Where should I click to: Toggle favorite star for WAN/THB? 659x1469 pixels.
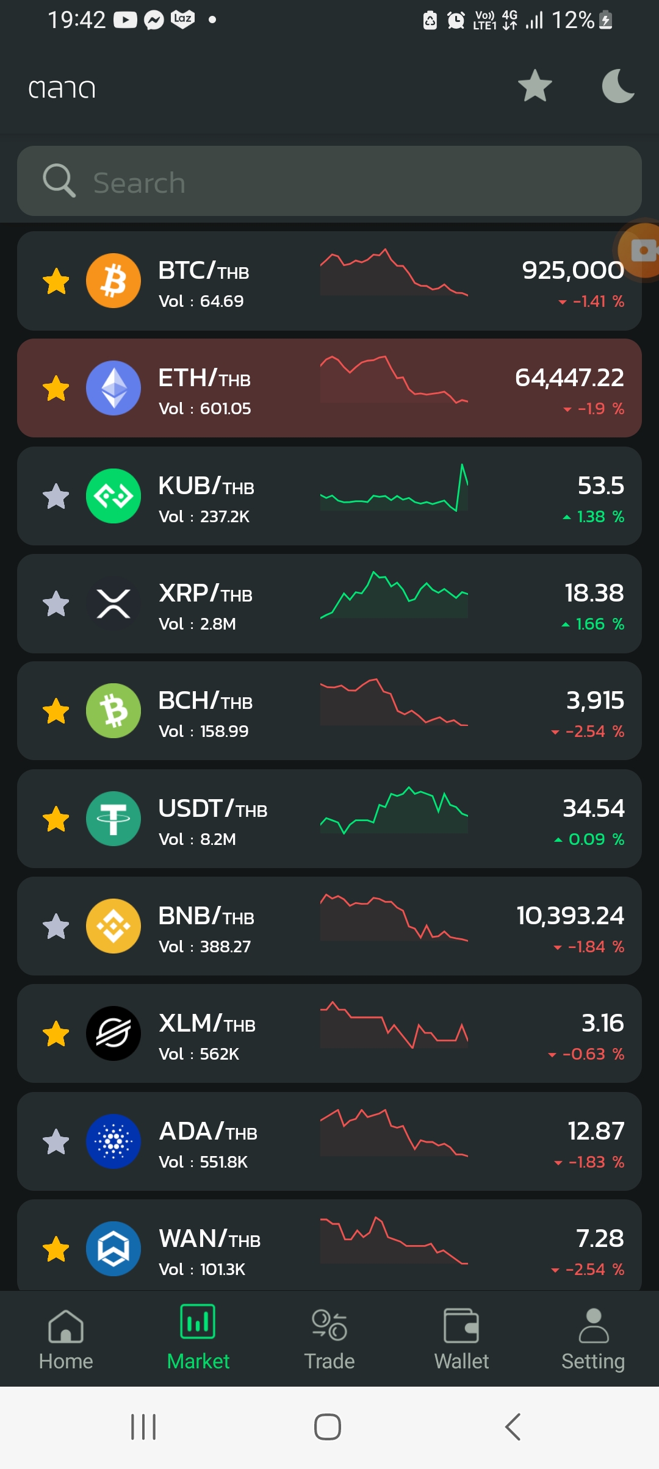pyautogui.click(x=56, y=1249)
